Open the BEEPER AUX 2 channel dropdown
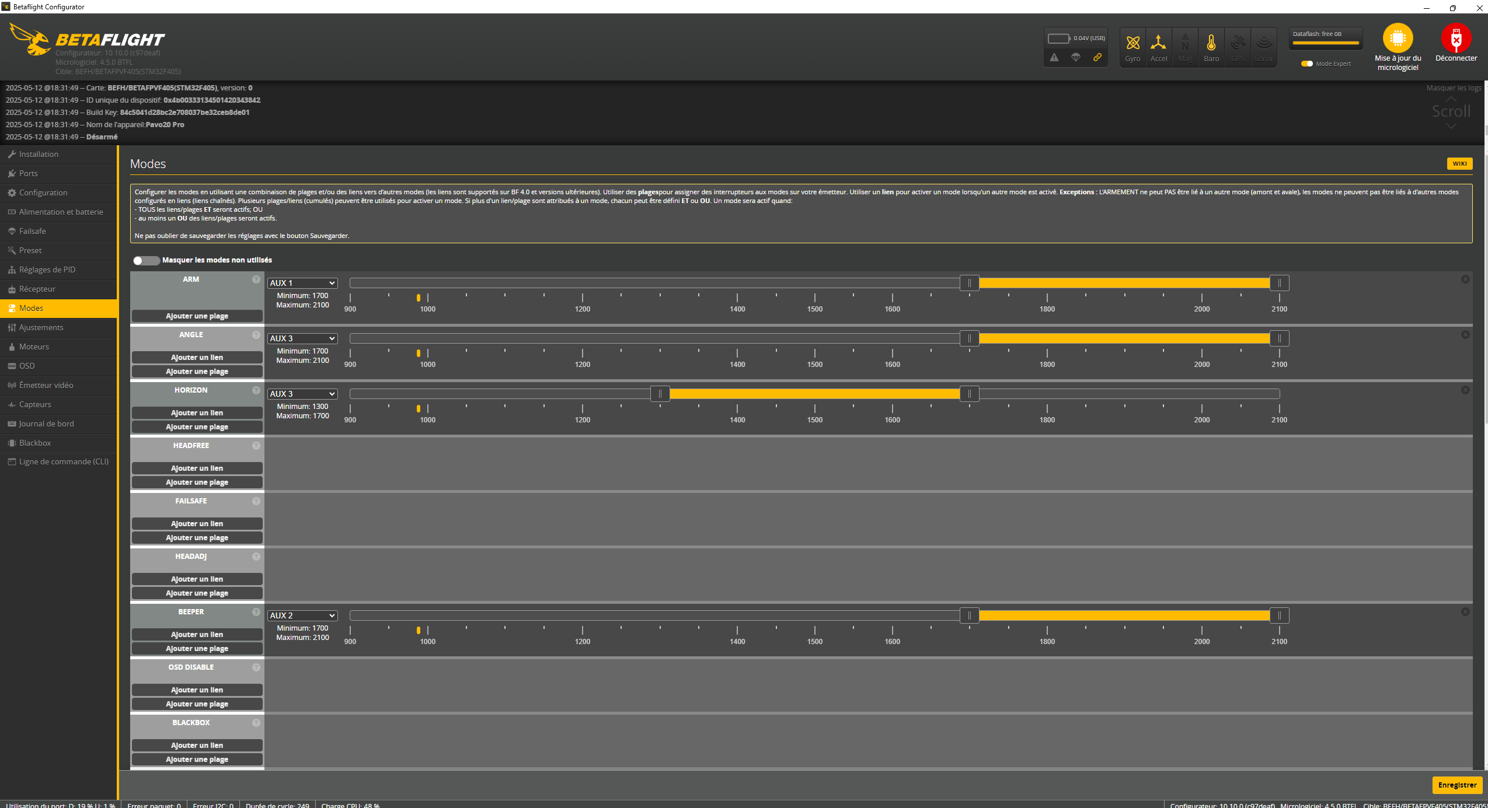 click(x=302, y=615)
